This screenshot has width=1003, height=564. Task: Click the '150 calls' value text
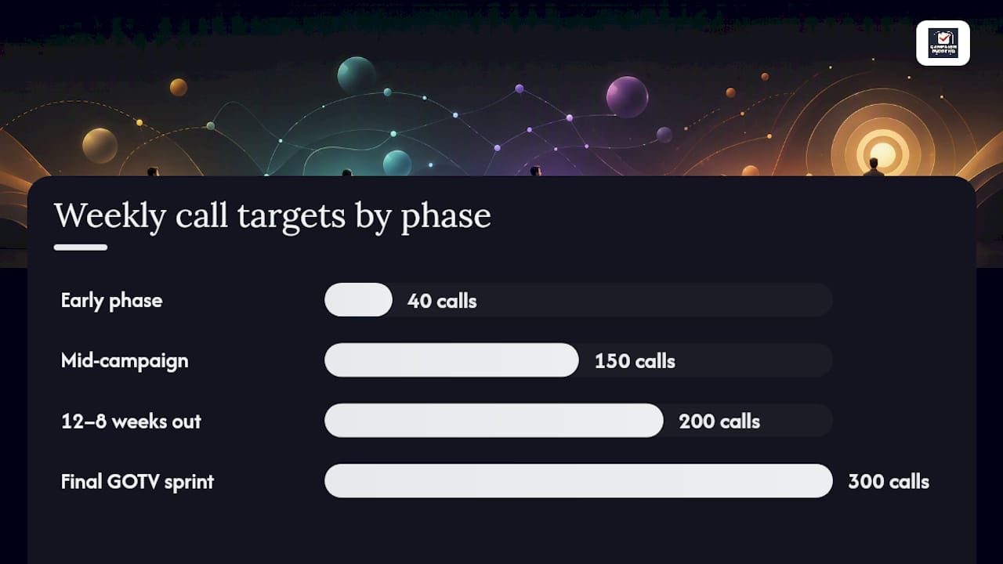pos(635,360)
